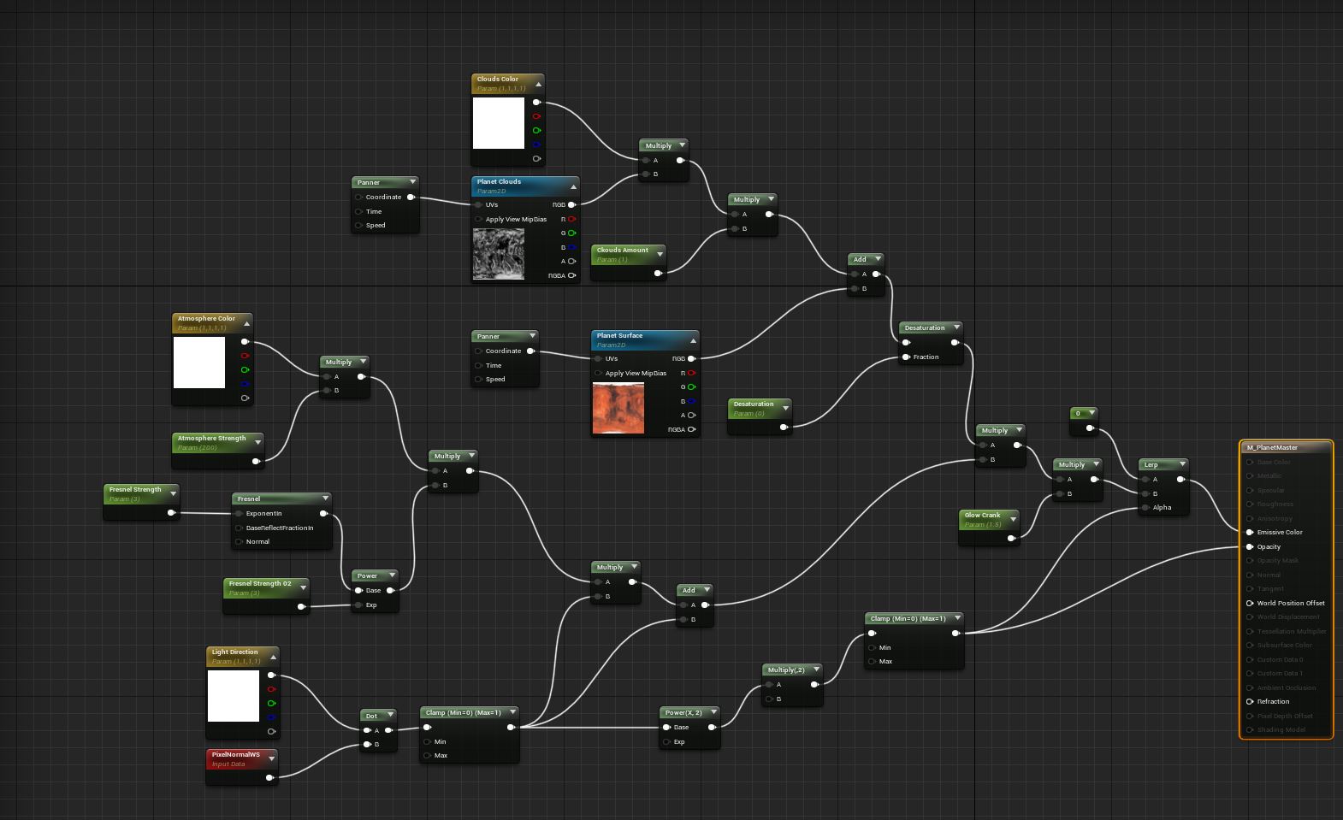Expand the Clouds Amount node arrow
Viewport: 1343px width, 820px height.
pyautogui.click(x=660, y=254)
